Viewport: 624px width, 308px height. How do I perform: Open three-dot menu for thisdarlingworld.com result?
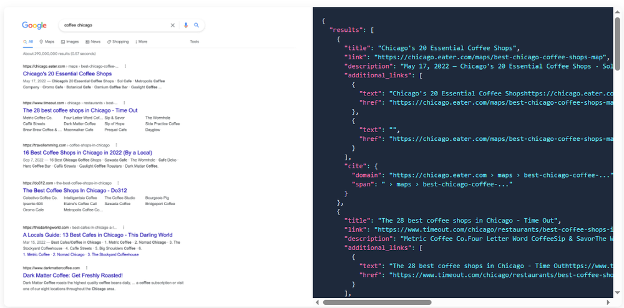coord(124,228)
